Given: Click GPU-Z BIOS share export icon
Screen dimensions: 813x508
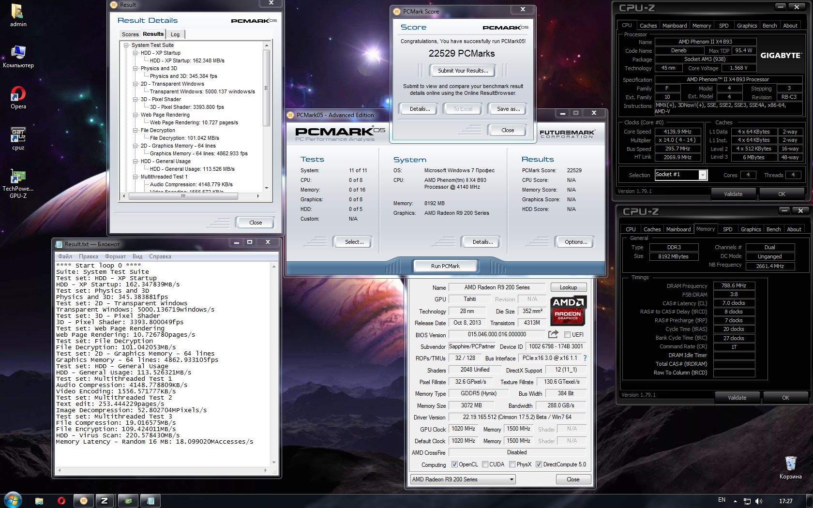Looking at the screenshot, I should 553,334.
